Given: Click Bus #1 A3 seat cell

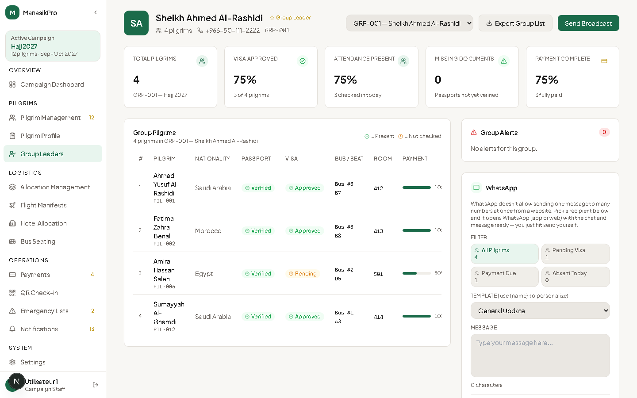Looking at the screenshot, I should tap(347, 317).
